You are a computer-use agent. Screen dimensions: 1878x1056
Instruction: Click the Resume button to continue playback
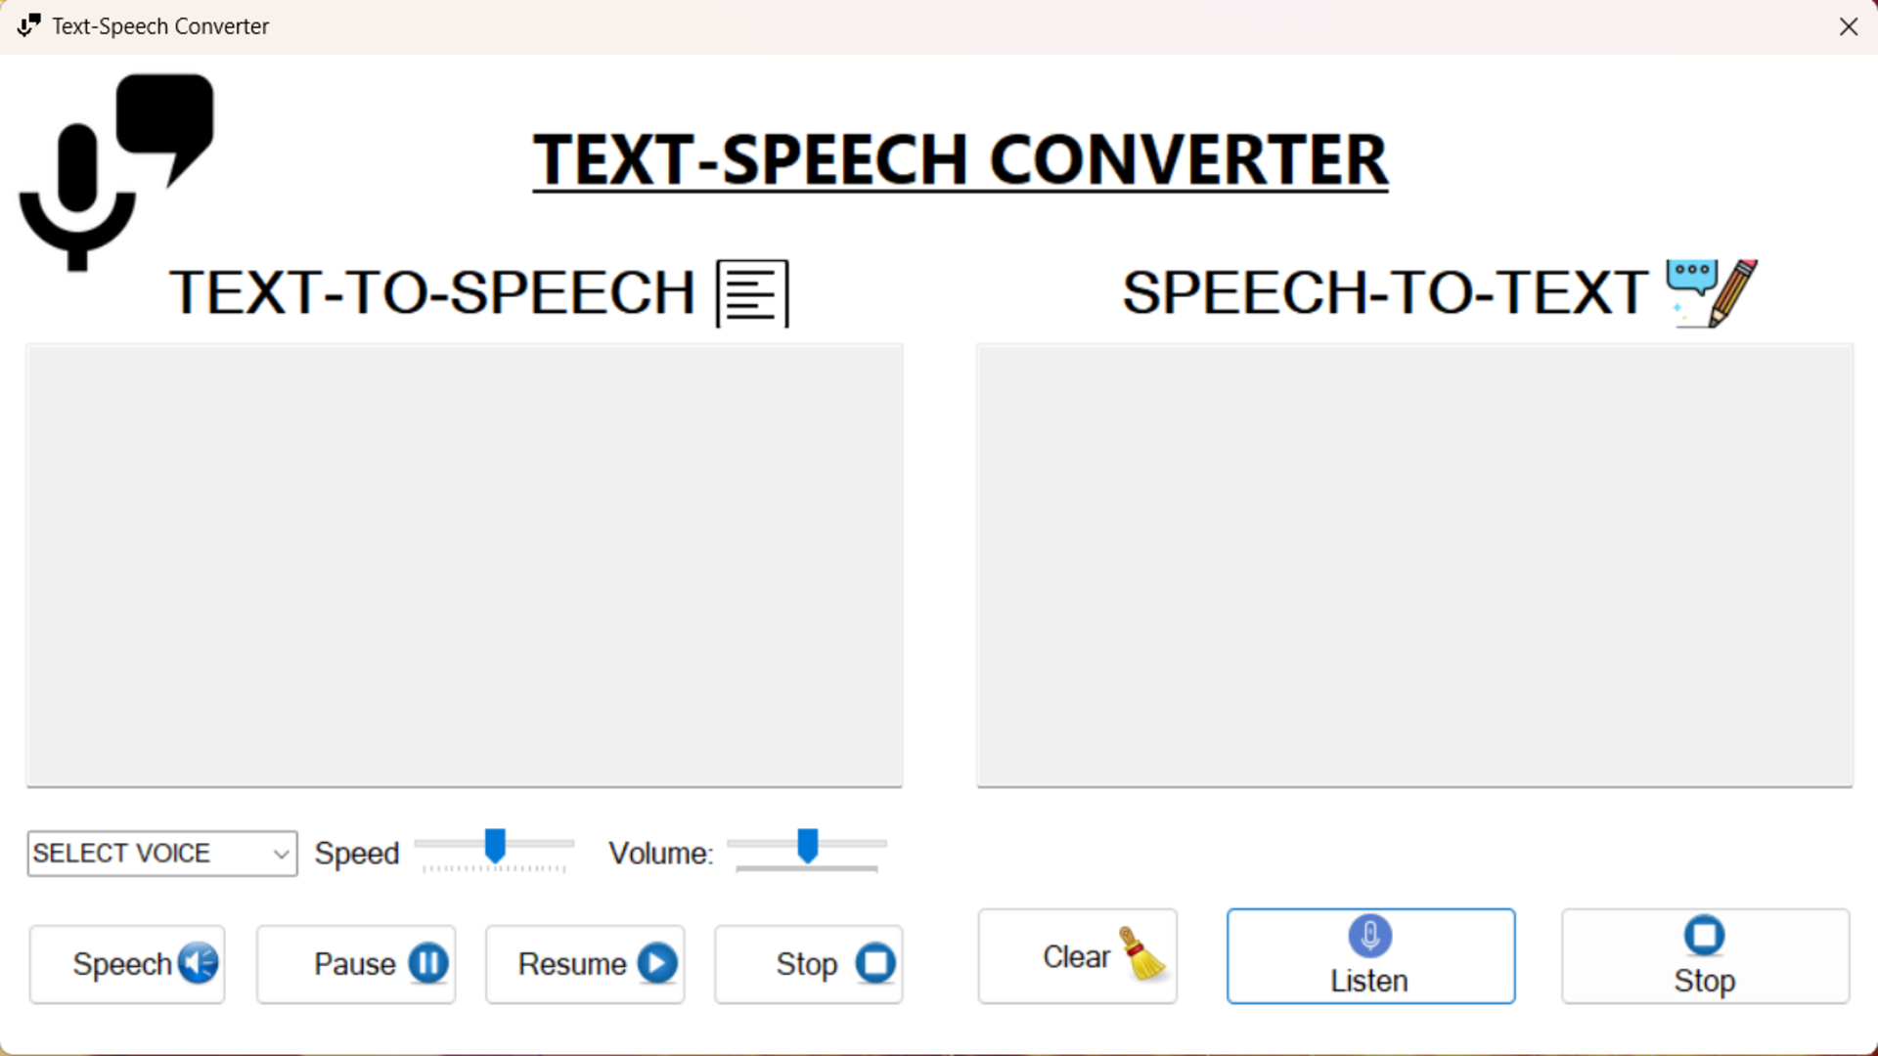pos(584,962)
